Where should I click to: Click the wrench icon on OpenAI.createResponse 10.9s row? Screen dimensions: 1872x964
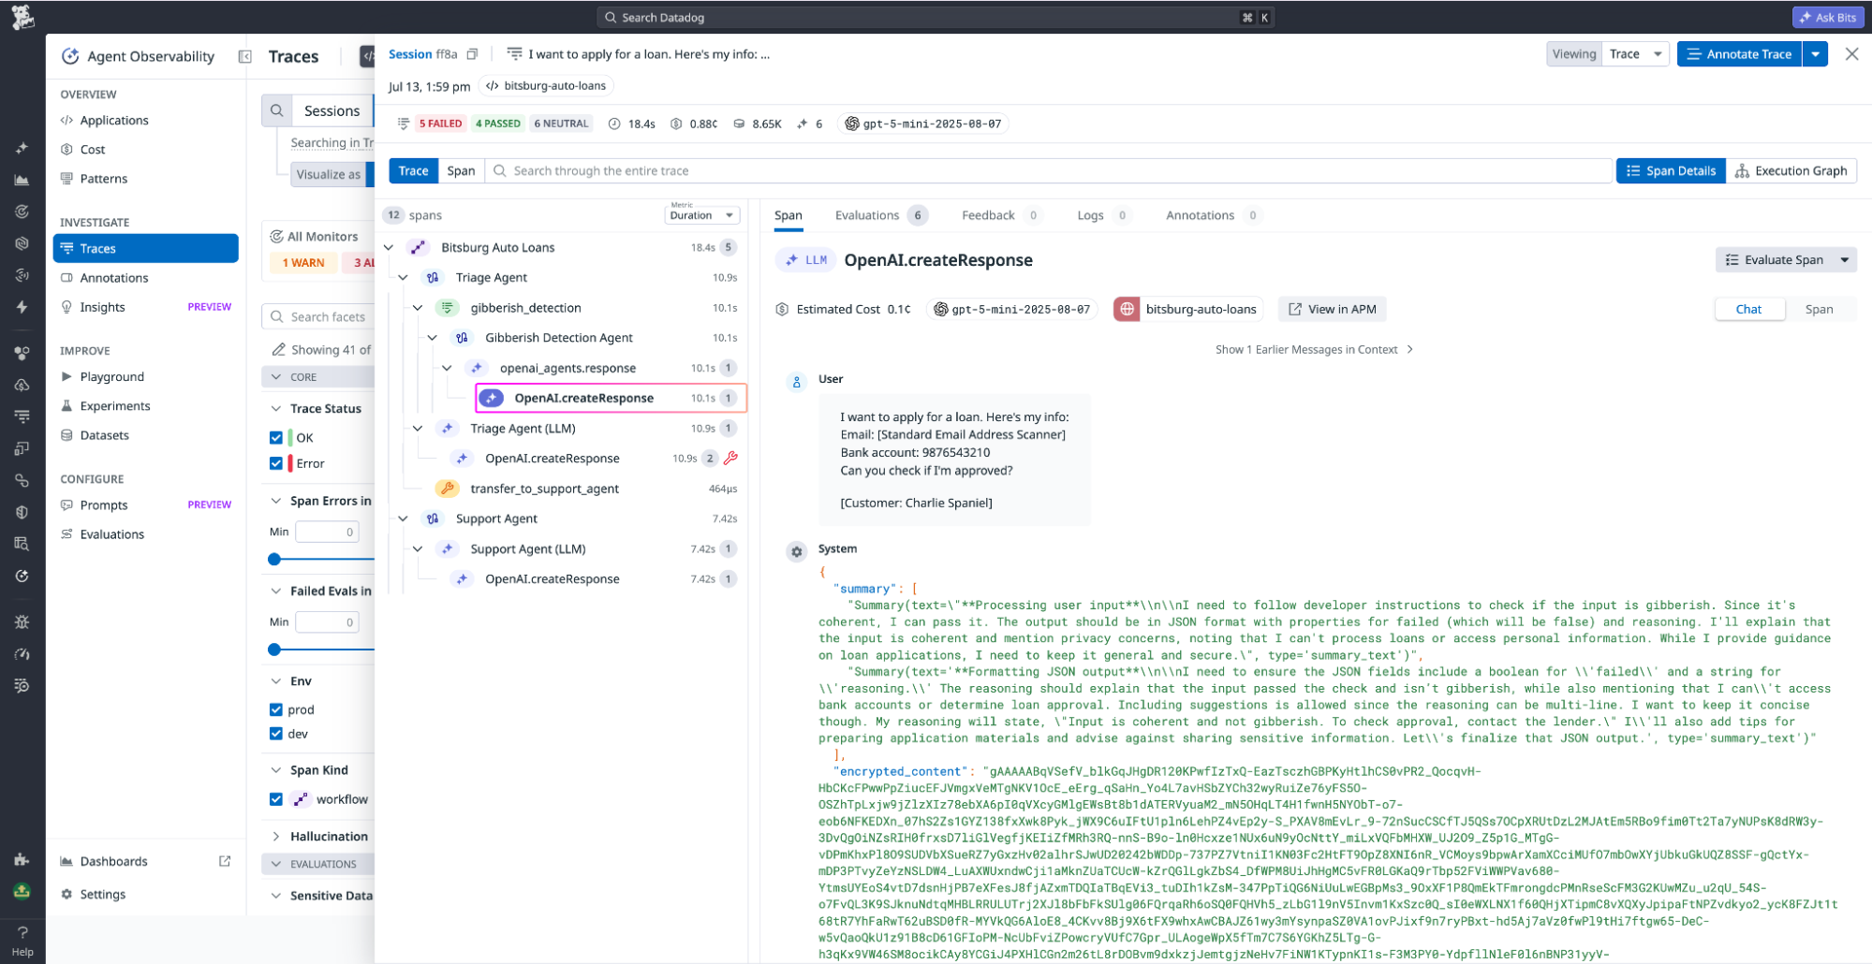pyautogui.click(x=731, y=458)
